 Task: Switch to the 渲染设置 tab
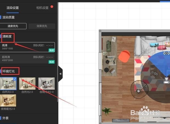(13, 8)
